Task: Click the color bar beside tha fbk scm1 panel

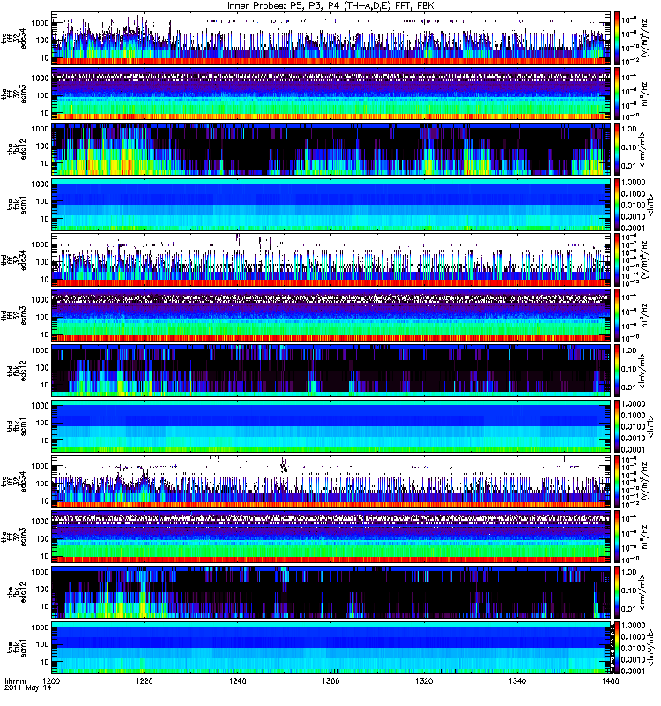Action: [x=617, y=205]
